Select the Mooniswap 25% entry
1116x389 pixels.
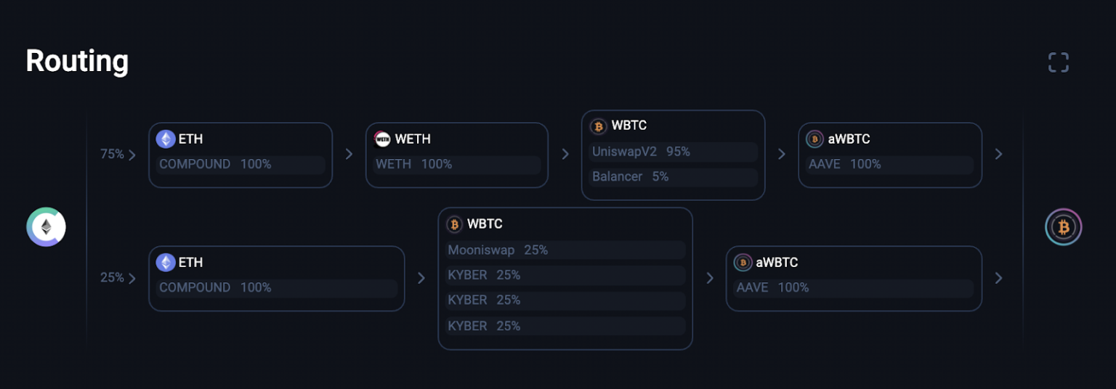click(x=565, y=250)
